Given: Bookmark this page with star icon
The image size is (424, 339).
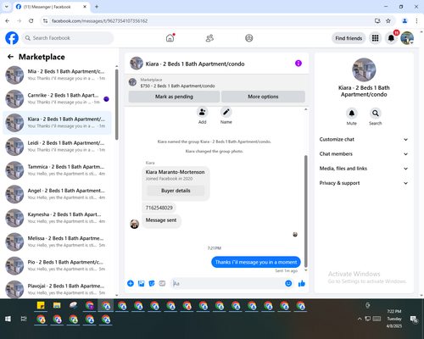Looking at the screenshot, I should tap(388, 21).
